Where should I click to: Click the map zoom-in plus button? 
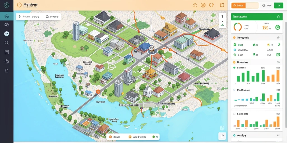coord(222,16)
